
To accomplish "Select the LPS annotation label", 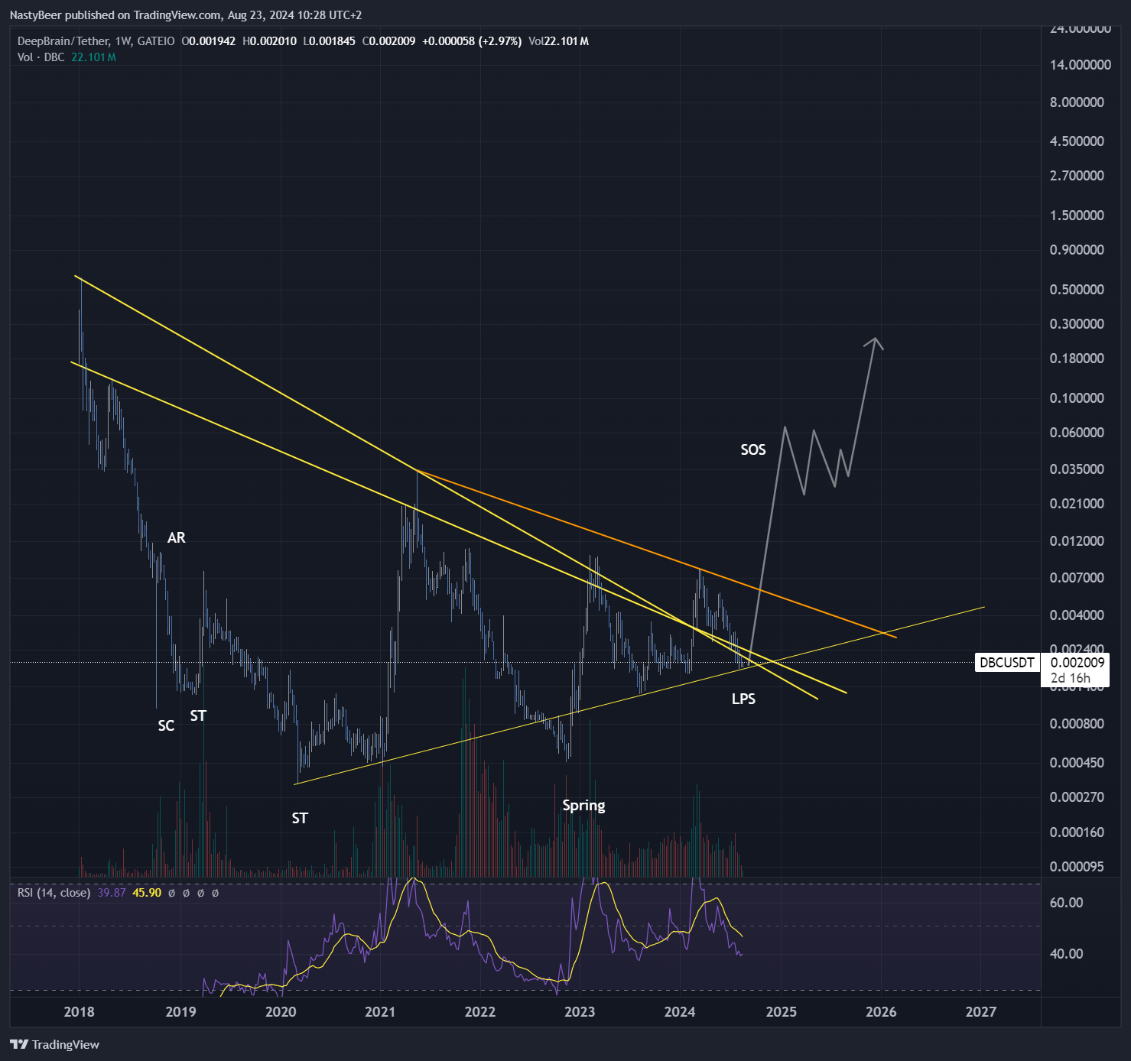I will [743, 699].
